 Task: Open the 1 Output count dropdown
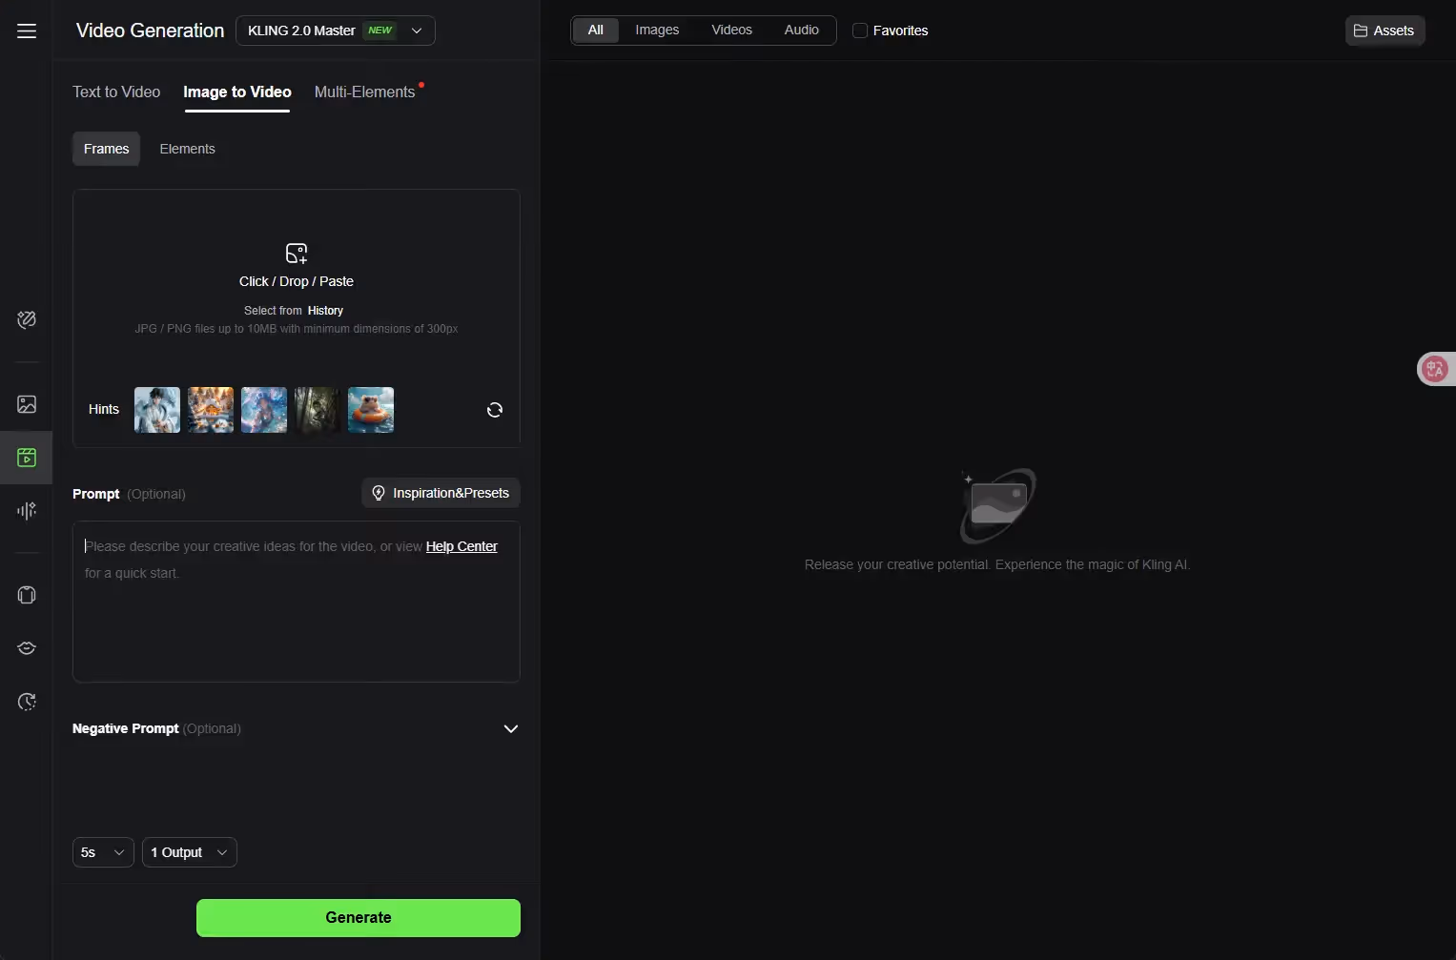pyautogui.click(x=190, y=852)
